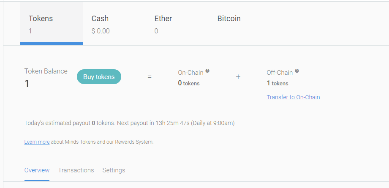The height and width of the screenshot is (188, 389).
Task: Select the Overview sub-tab
Action: [x=37, y=170]
